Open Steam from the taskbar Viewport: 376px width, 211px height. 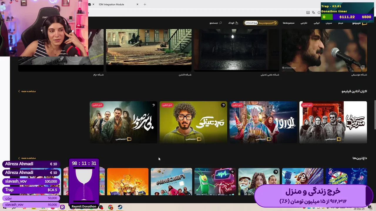(120, 207)
